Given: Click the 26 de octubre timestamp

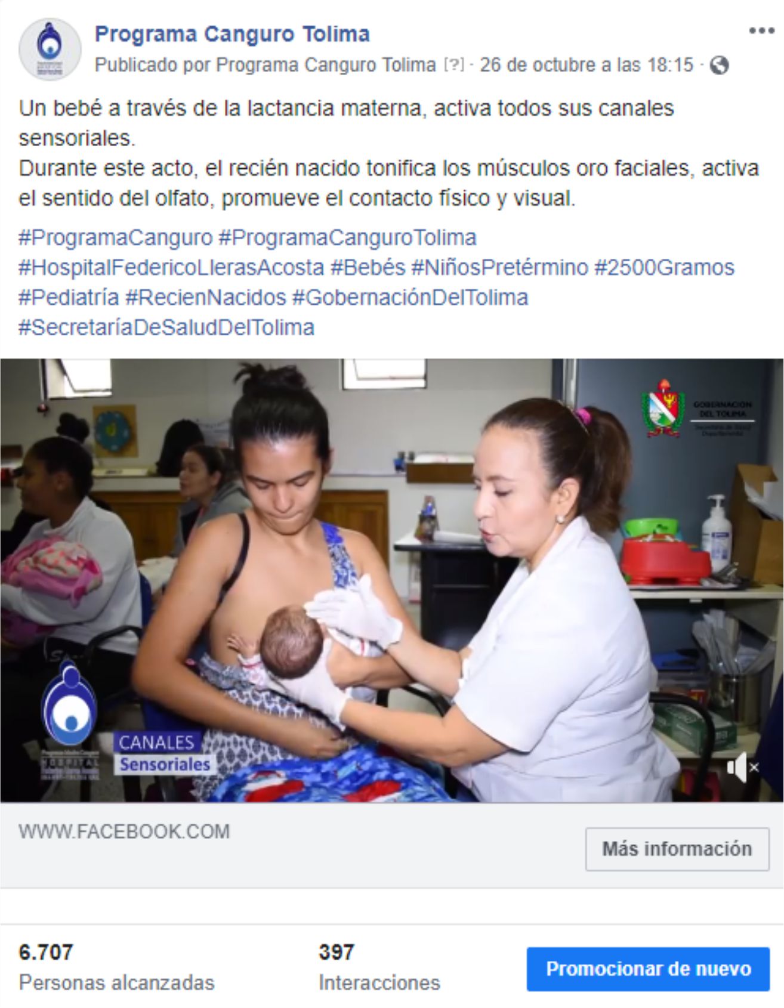Looking at the screenshot, I should click(587, 65).
